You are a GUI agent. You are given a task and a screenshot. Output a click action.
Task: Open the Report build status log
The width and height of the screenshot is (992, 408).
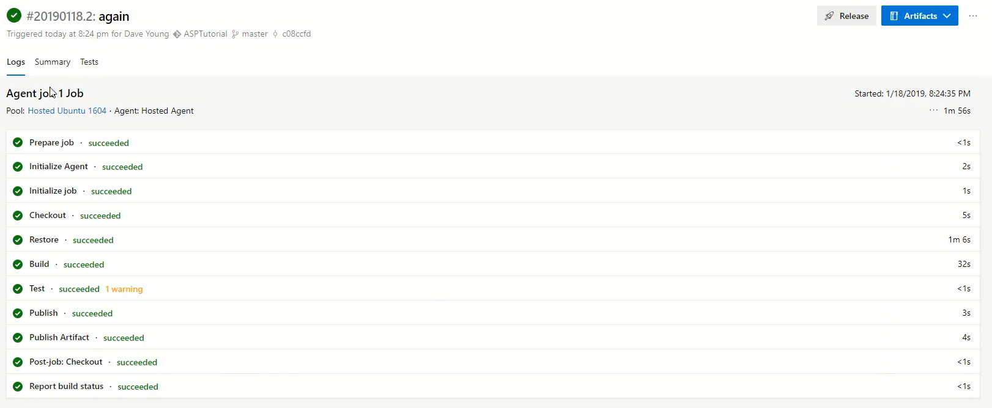(x=493, y=386)
